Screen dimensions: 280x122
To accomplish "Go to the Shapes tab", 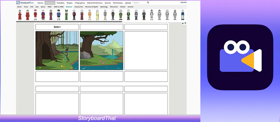I will 69,3.
